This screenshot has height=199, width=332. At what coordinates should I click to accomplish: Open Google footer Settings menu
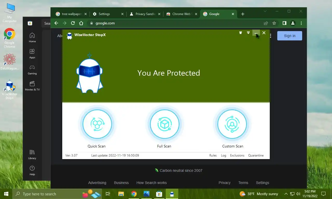262,183
